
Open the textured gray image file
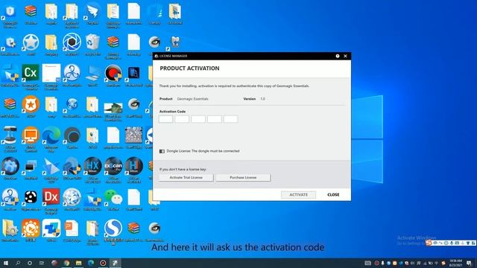(134, 135)
